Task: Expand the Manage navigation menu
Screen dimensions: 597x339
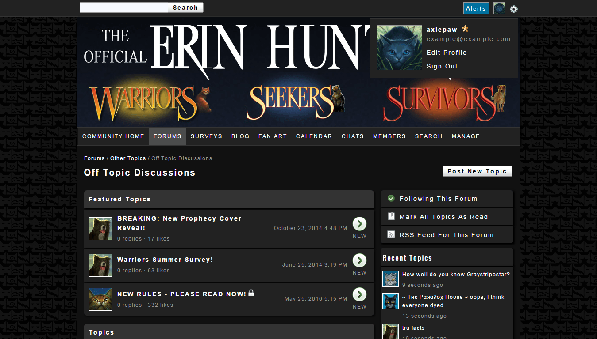Action: 466,136
